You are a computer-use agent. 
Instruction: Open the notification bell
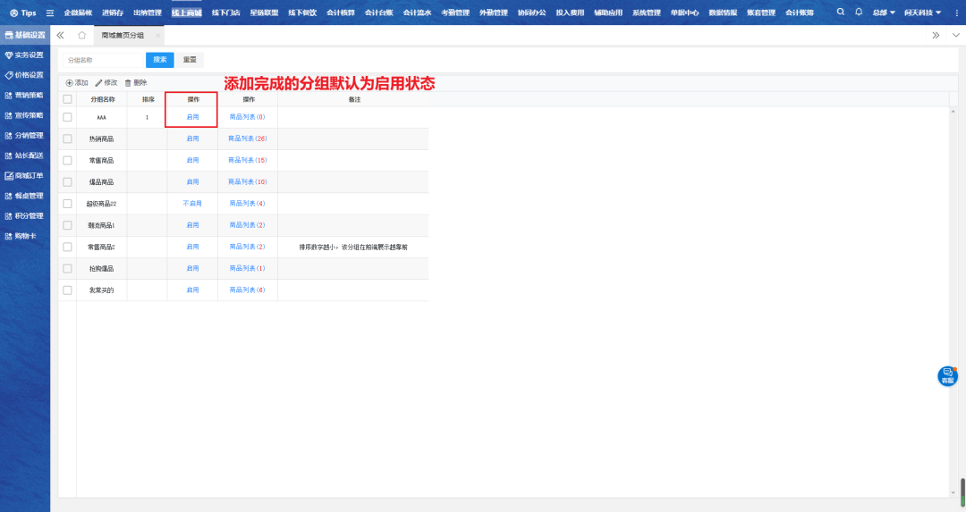tap(859, 13)
